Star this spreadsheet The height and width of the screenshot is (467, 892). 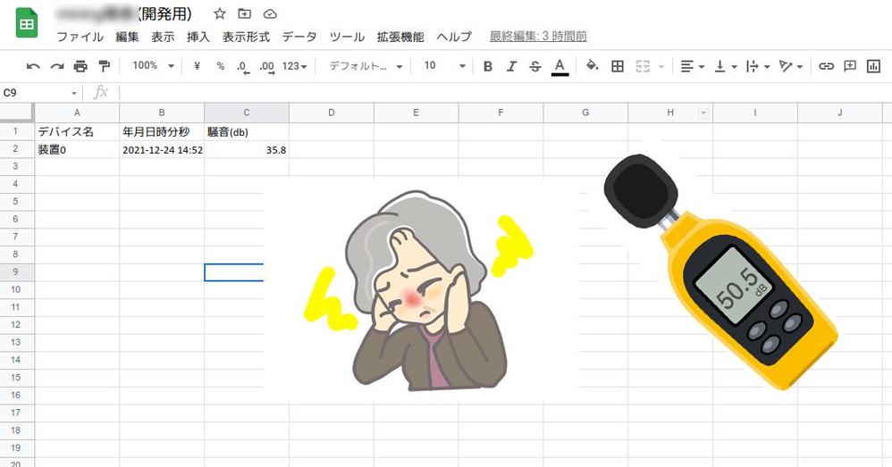[x=220, y=13]
